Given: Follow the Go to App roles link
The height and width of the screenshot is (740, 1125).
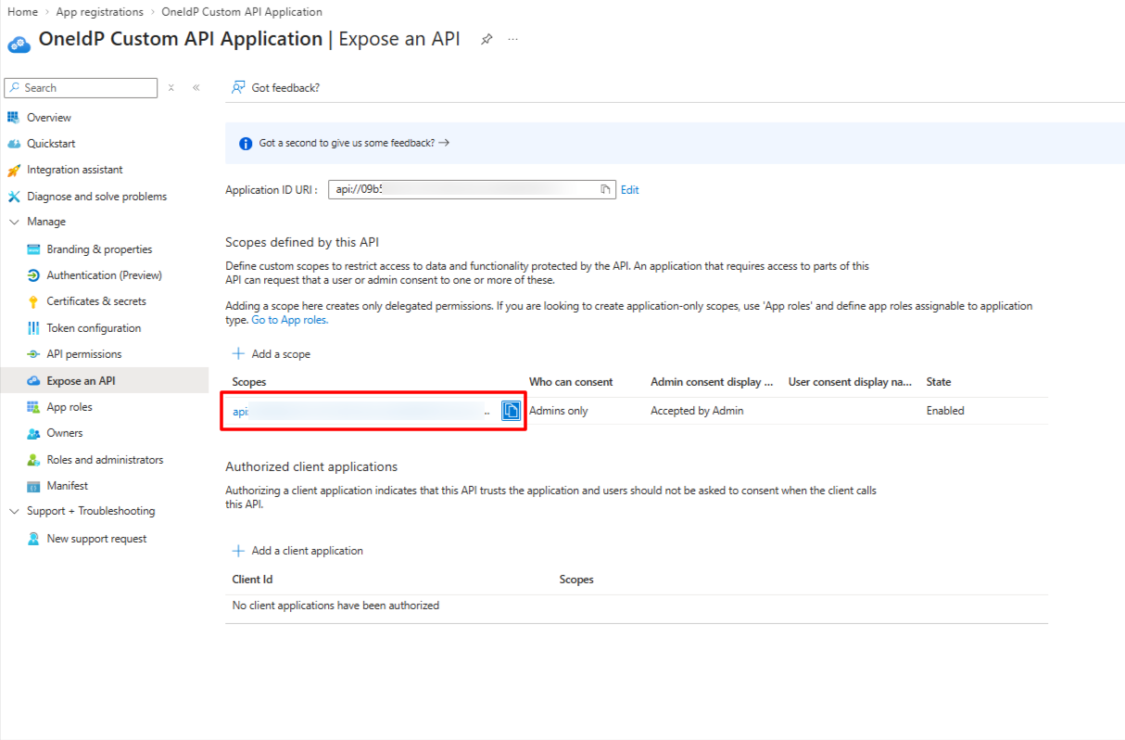Looking at the screenshot, I should [x=290, y=320].
